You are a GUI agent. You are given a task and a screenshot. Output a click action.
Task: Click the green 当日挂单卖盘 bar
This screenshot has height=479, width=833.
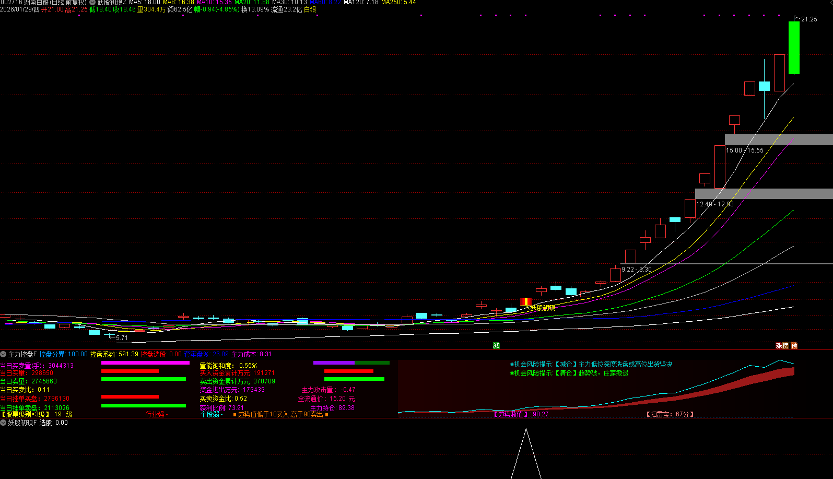144,405
